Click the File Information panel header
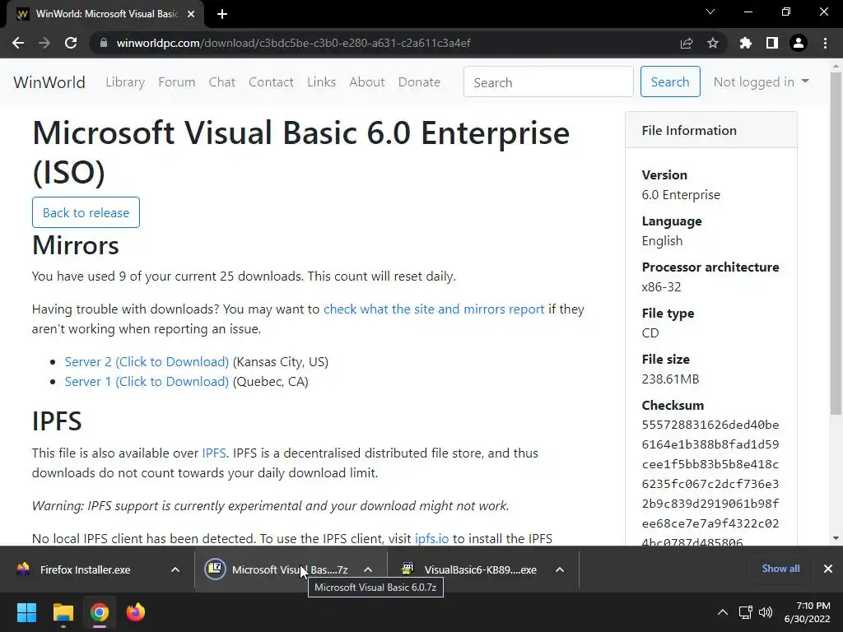The image size is (843, 632). coord(710,130)
